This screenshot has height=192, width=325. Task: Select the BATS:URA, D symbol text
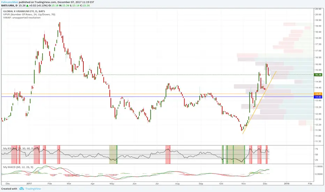click(x=9, y=5)
